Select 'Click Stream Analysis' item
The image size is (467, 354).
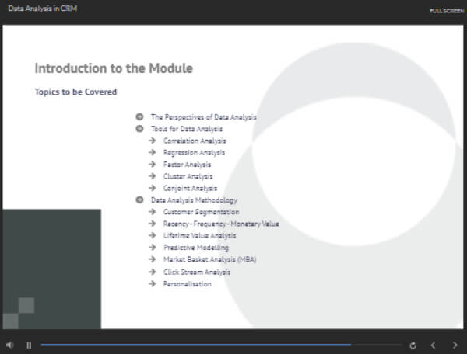(x=197, y=272)
